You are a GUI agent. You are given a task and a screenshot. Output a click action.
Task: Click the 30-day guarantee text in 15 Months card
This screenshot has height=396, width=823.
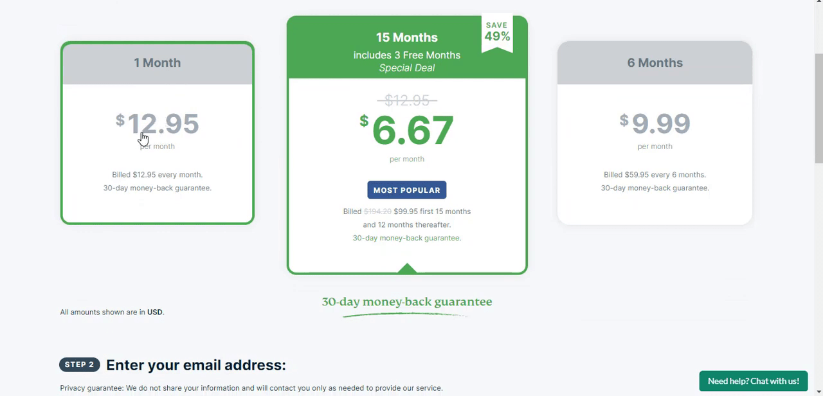coord(407,238)
